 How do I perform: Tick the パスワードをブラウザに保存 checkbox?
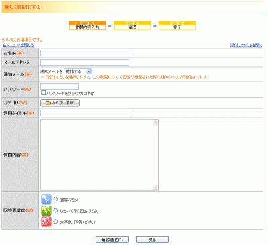tap(44, 92)
